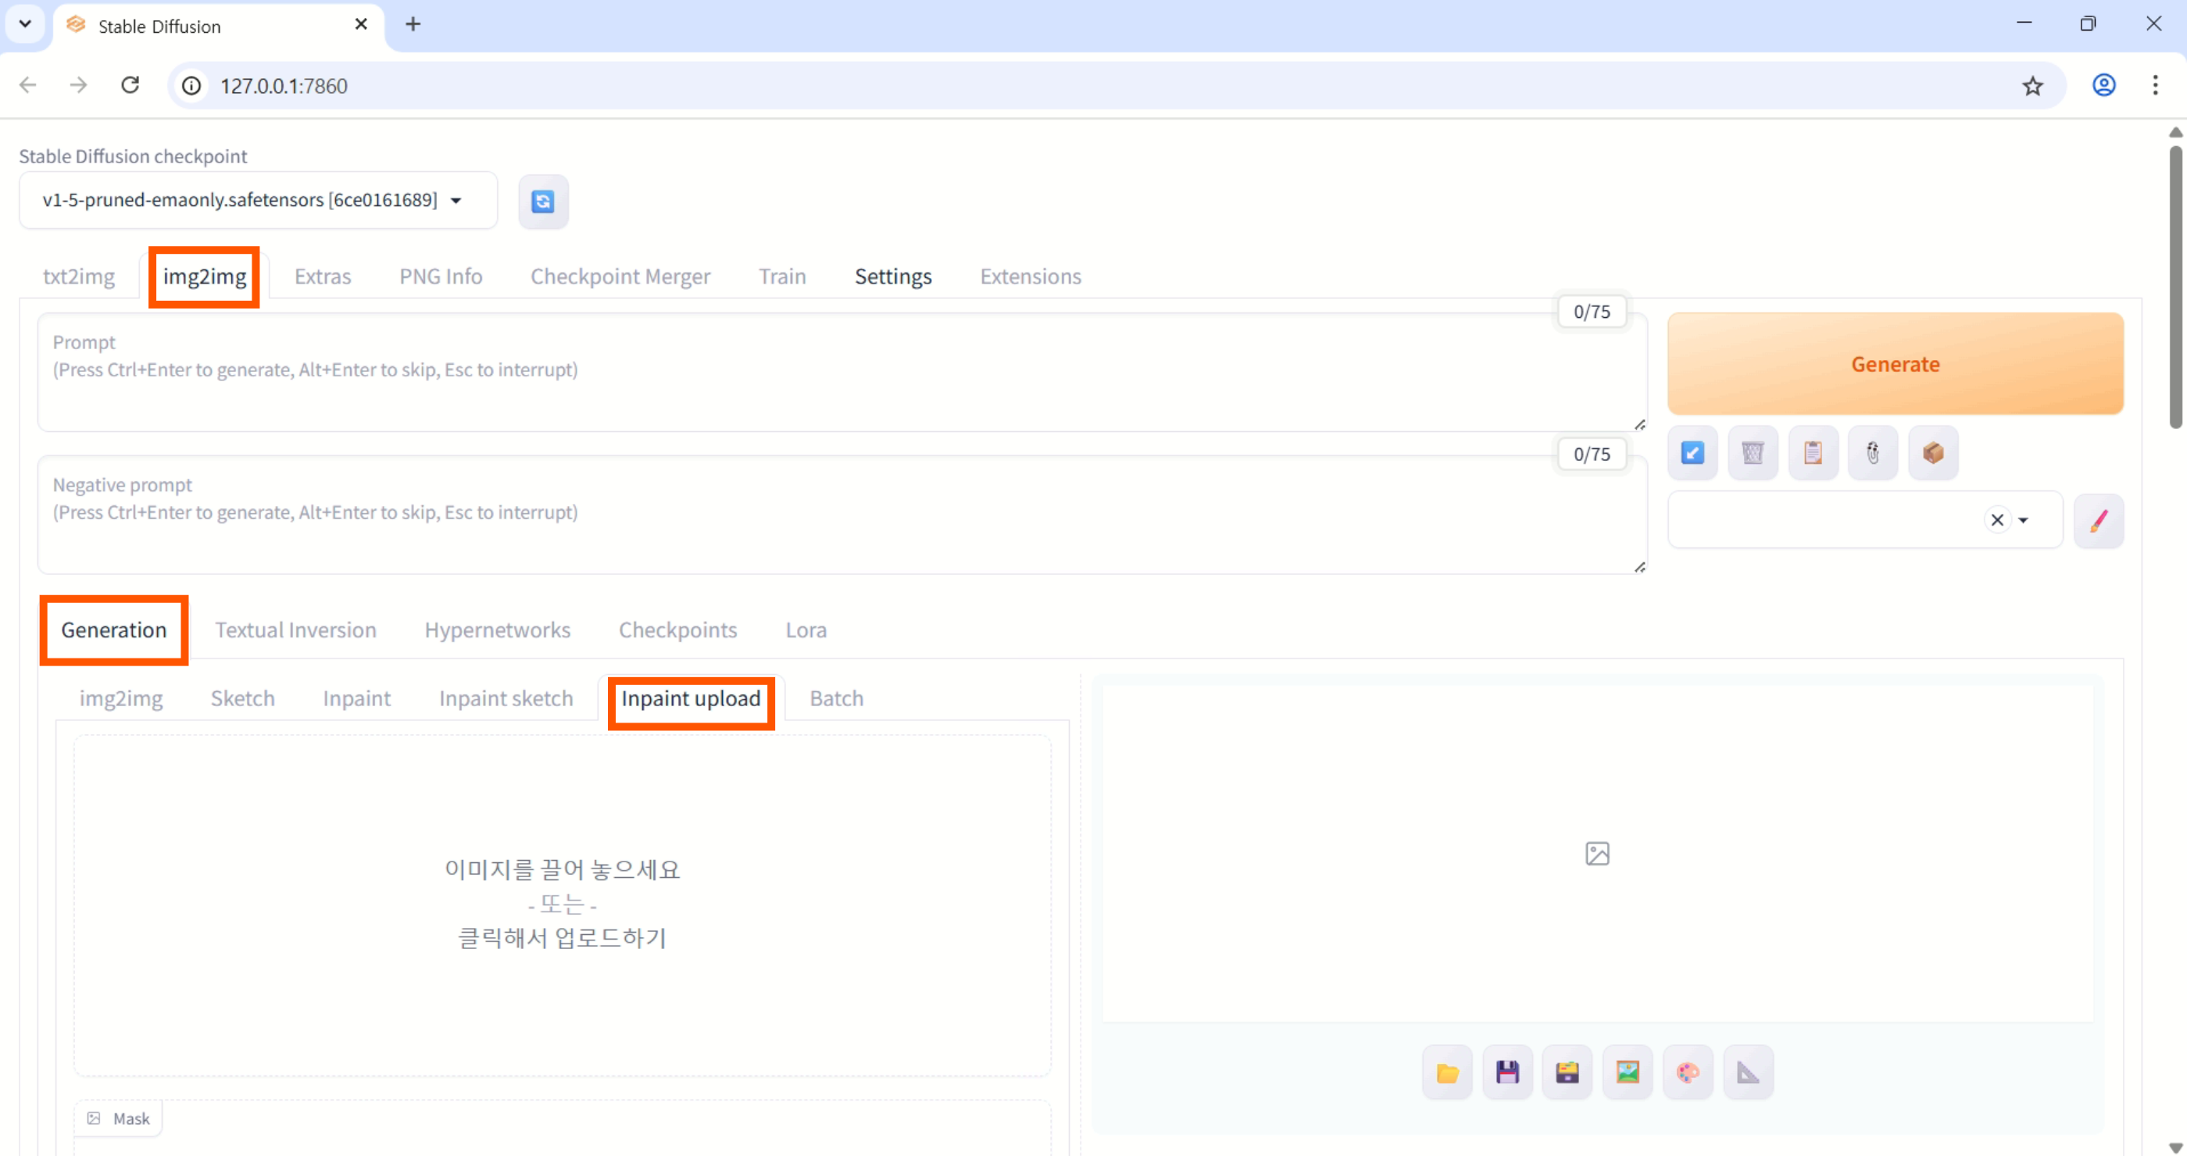The image size is (2187, 1156).
Task: Switch to the Extras tab
Action: click(322, 276)
